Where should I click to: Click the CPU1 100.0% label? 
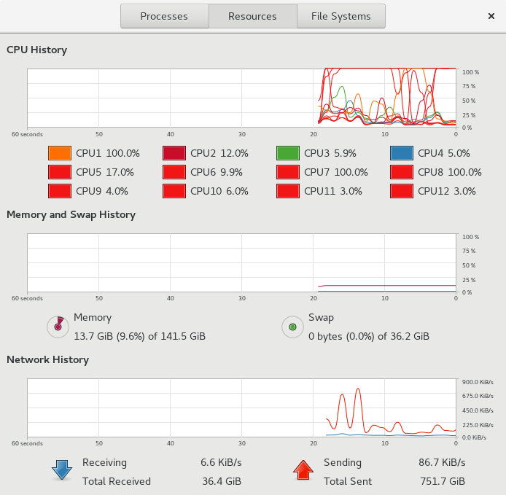pyautogui.click(x=108, y=153)
